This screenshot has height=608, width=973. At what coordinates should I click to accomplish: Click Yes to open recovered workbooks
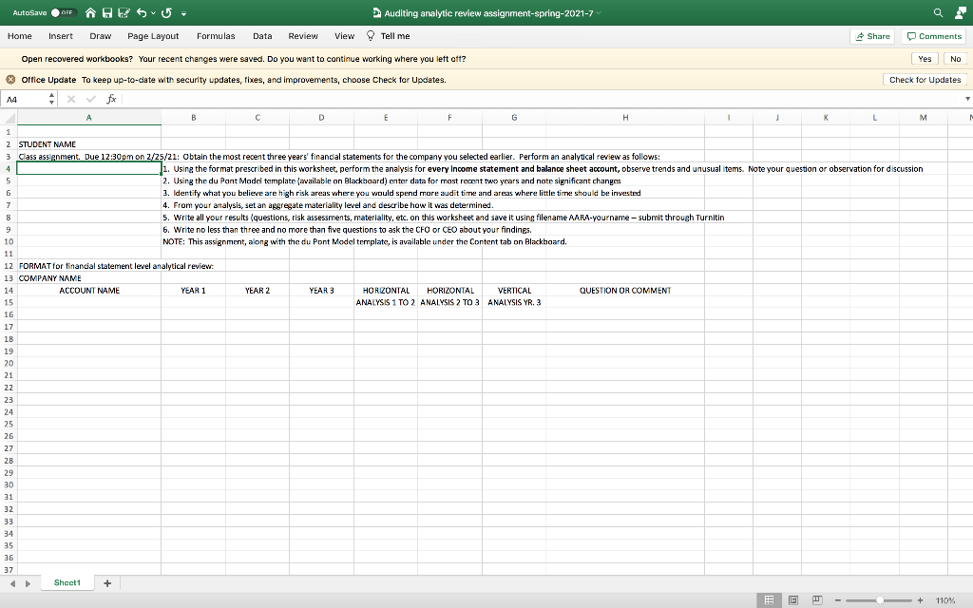(925, 59)
